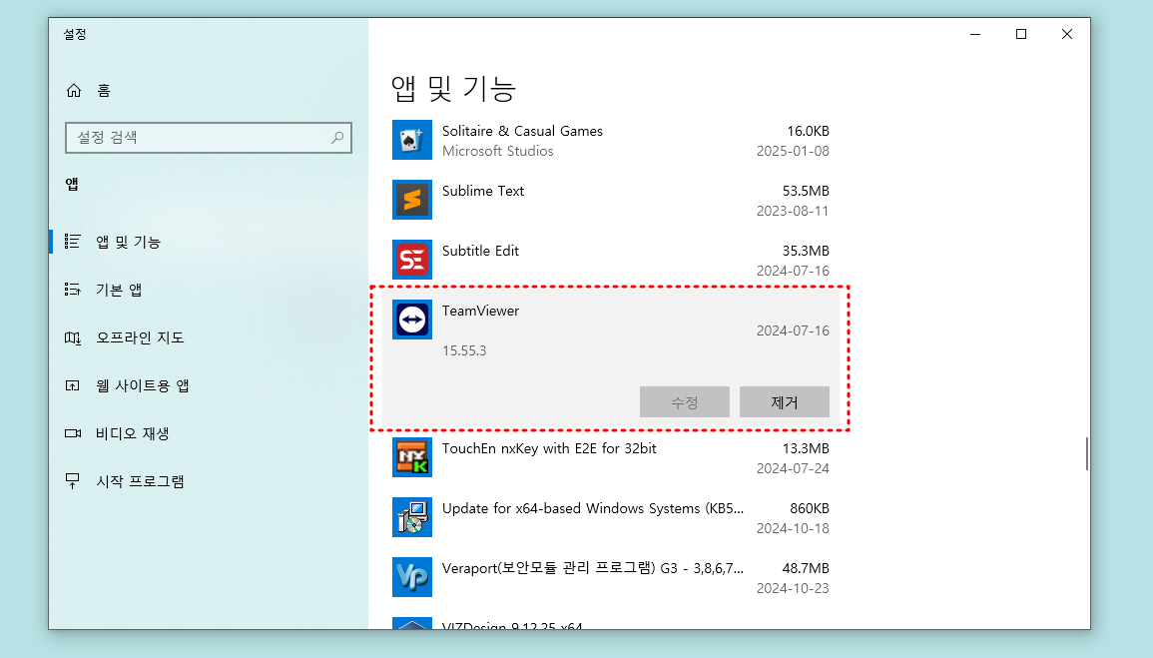Click the disabled 수정 modify button
Image resolution: width=1153 pixels, height=658 pixels.
685,402
